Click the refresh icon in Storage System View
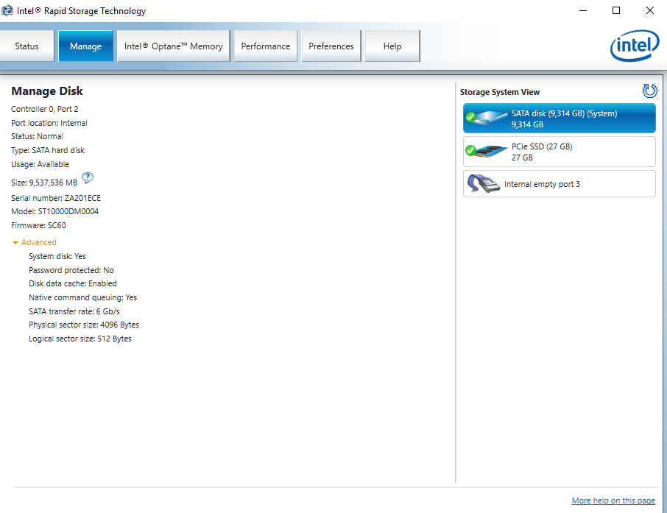 (x=649, y=91)
